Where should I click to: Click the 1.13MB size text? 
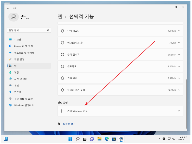click(172, 31)
